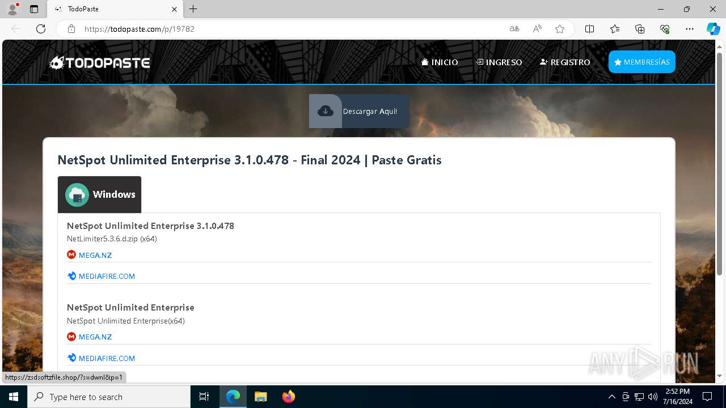The width and height of the screenshot is (726, 408).
Task: Open the tab actions menu icon
Action: pos(34,9)
